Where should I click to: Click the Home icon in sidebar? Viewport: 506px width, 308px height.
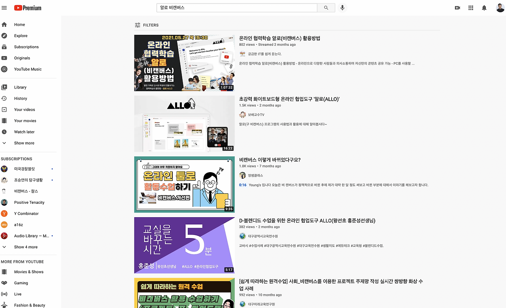coord(4,24)
